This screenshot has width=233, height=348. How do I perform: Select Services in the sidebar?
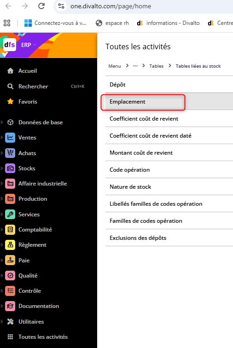pyautogui.click(x=29, y=215)
